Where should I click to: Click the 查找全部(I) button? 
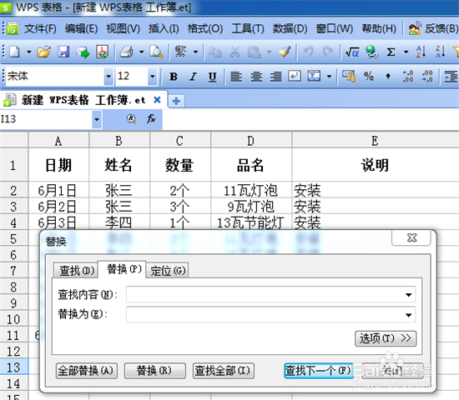click(x=223, y=371)
